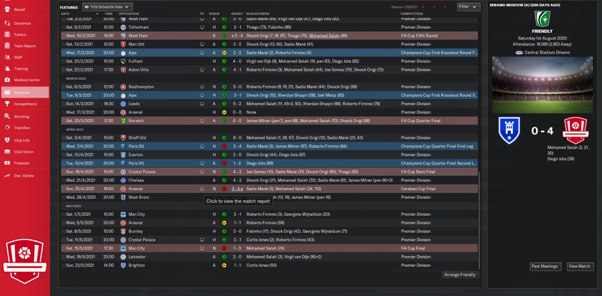Toggle selection circle on Sat, 8/5/2021 row

click(x=63, y=231)
